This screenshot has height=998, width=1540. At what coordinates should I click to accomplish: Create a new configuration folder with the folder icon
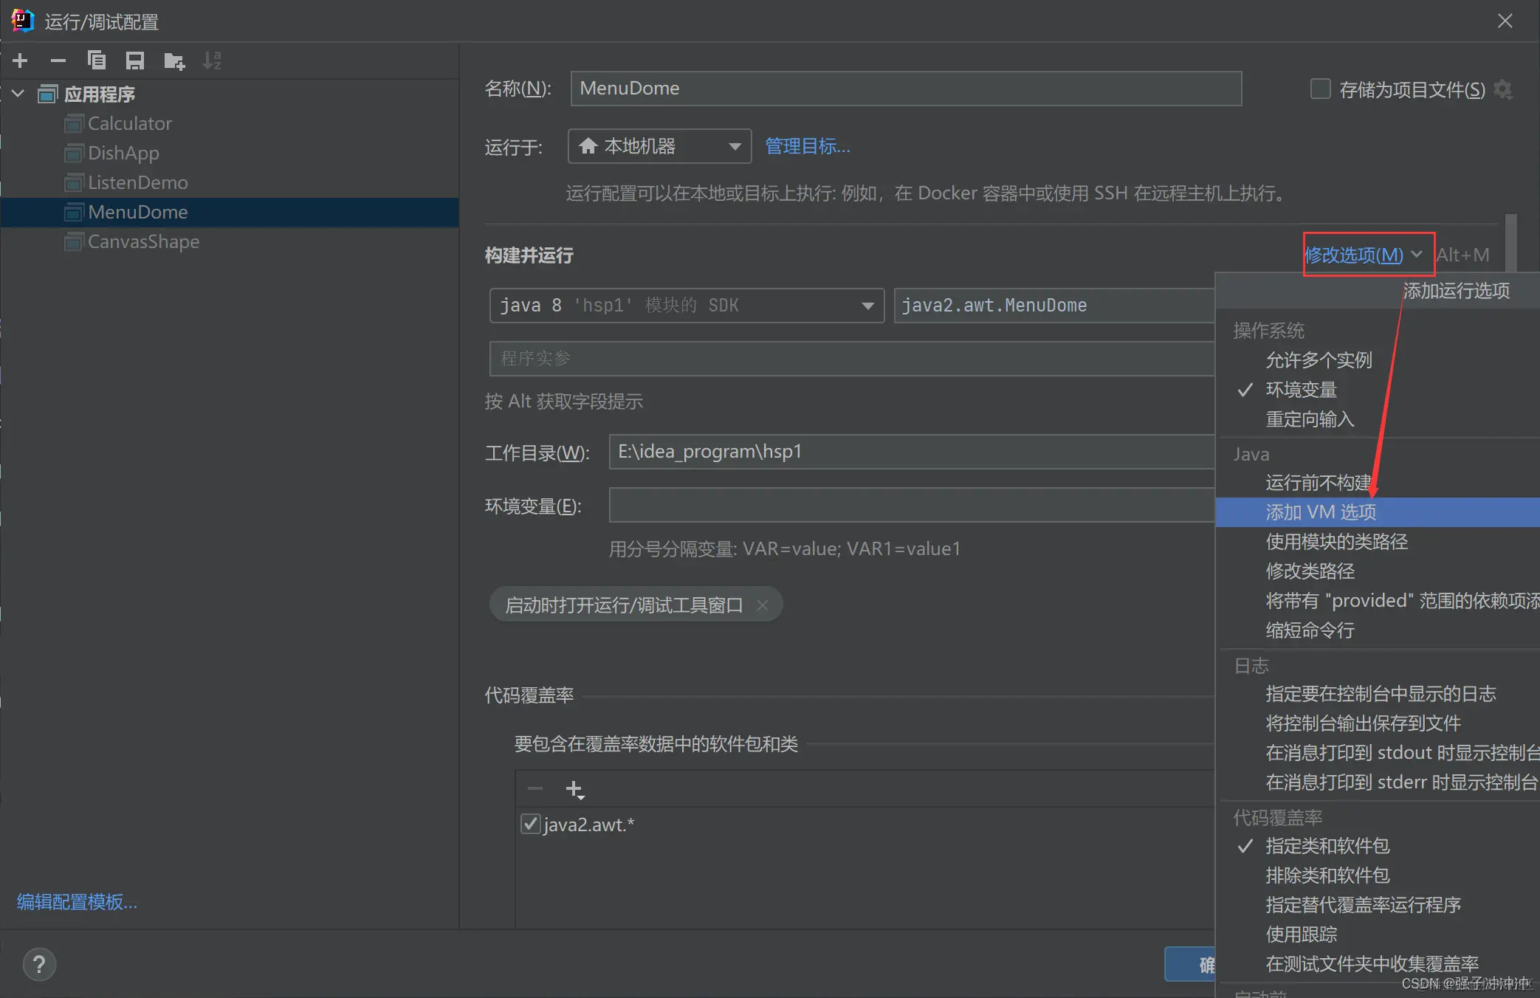point(174,60)
